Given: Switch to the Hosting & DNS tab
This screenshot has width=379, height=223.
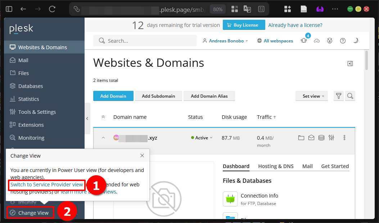Looking at the screenshot, I should click(276, 166).
